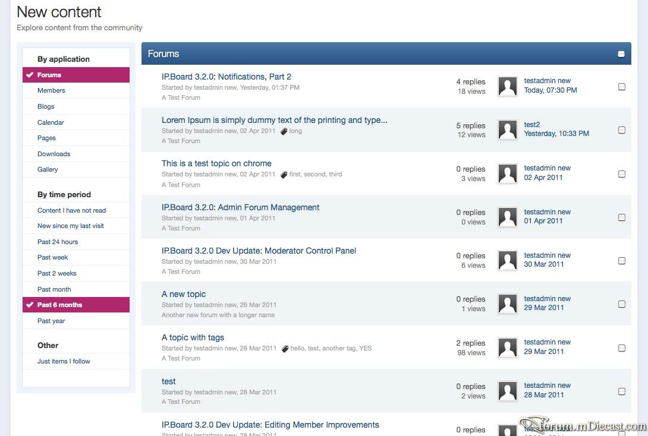The image size is (648, 436).
Task: Click tag icon next to 'long' tag
Action: pyautogui.click(x=284, y=131)
